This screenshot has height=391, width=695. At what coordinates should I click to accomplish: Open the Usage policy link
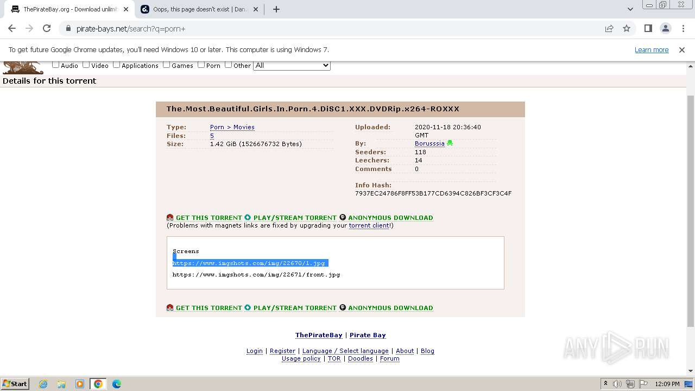click(301, 358)
